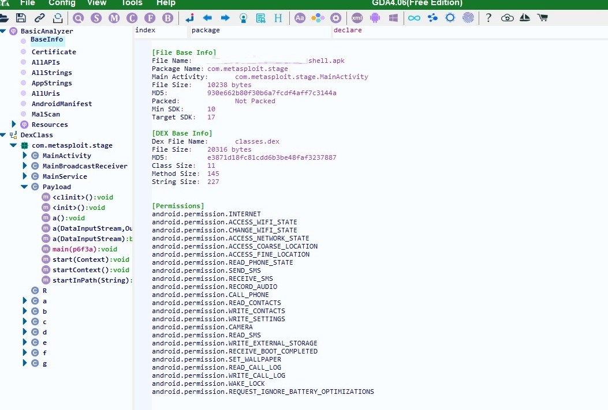Click the purple C classes icon
608x410 pixels.
tap(132, 18)
